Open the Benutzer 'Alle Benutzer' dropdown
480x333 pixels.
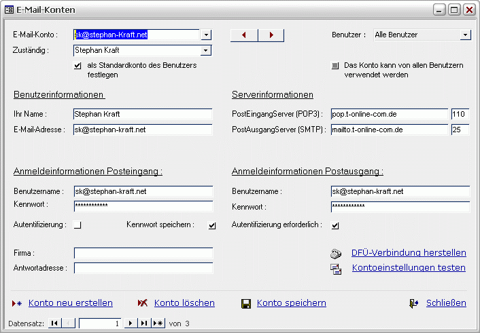[466, 35]
